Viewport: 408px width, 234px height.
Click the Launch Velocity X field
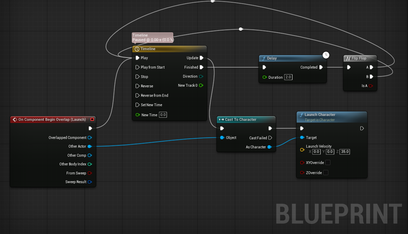coord(317,152)
